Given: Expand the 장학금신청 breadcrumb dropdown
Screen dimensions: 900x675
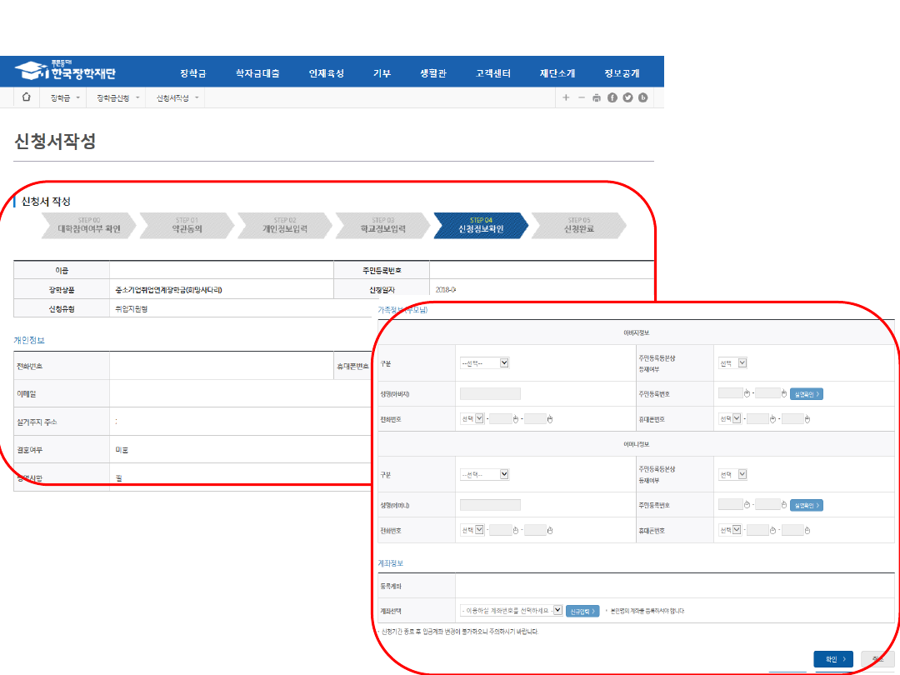Looking at the screenshot, I should tap(118, 98).
